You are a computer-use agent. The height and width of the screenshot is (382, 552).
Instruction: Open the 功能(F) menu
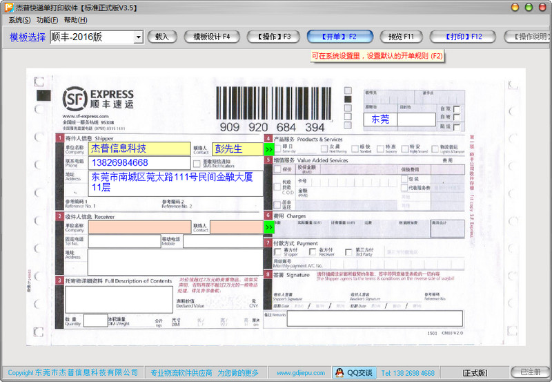[47, 20]
